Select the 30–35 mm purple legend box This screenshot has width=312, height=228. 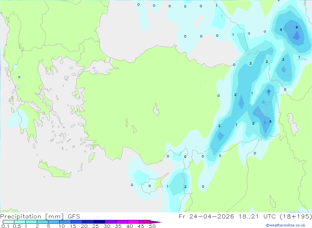point(111,222)
